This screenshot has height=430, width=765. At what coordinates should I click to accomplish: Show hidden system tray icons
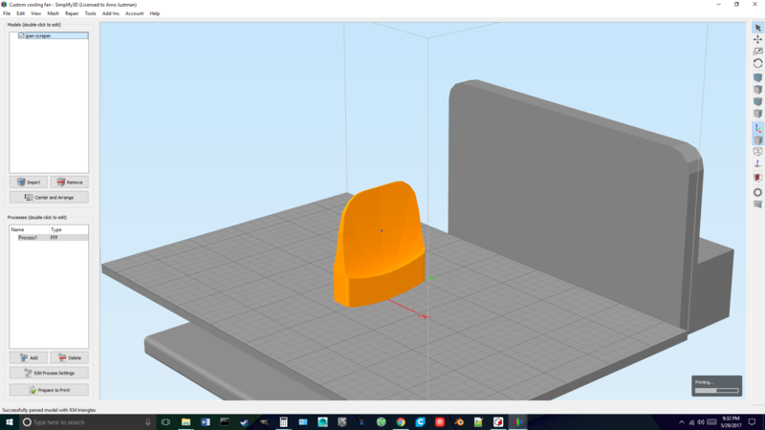point(682,422)
